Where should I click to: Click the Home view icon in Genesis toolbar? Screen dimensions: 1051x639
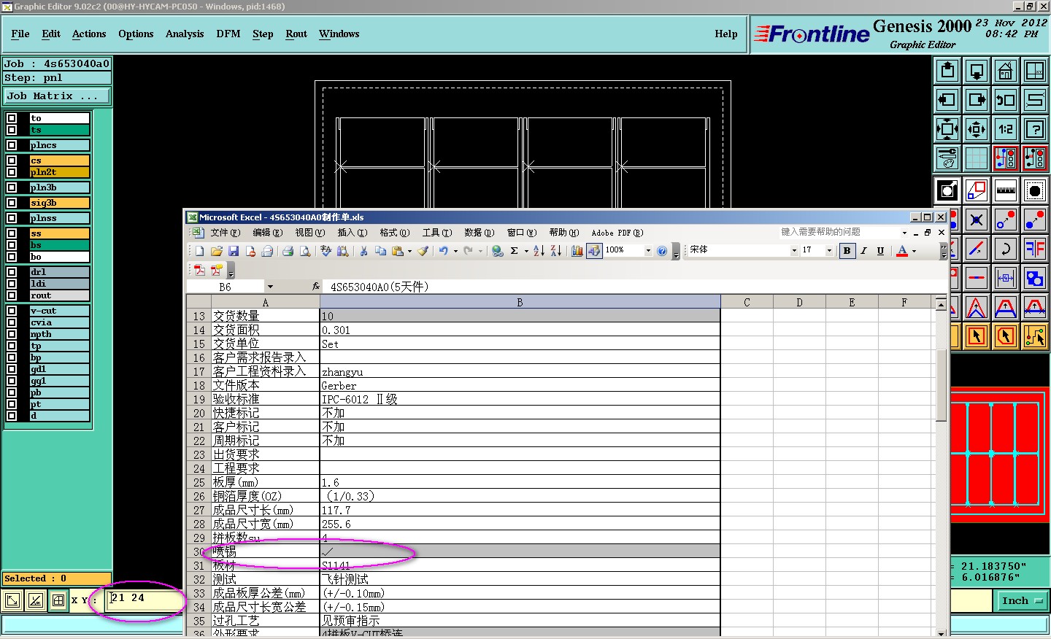point(1006,71)
